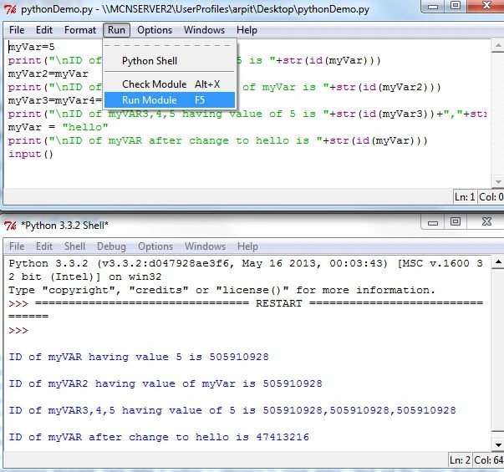The image size is (504, 472).
Task: Choose Check Module from Run menu
Action: tap(170, 84)
